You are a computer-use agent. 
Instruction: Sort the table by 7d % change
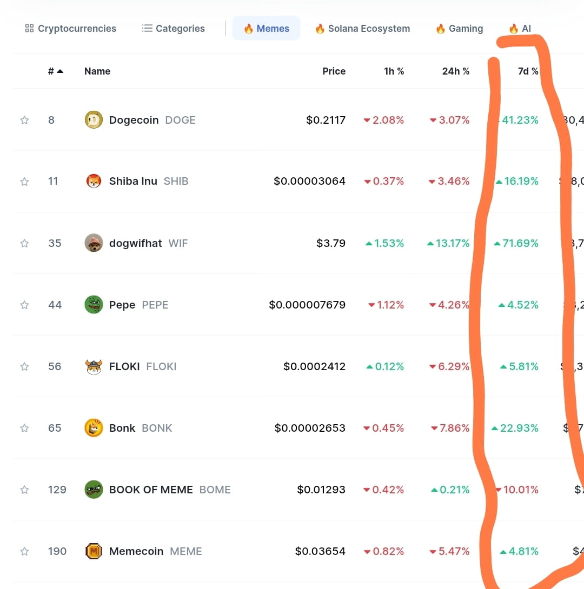click(x=527, y=71)
